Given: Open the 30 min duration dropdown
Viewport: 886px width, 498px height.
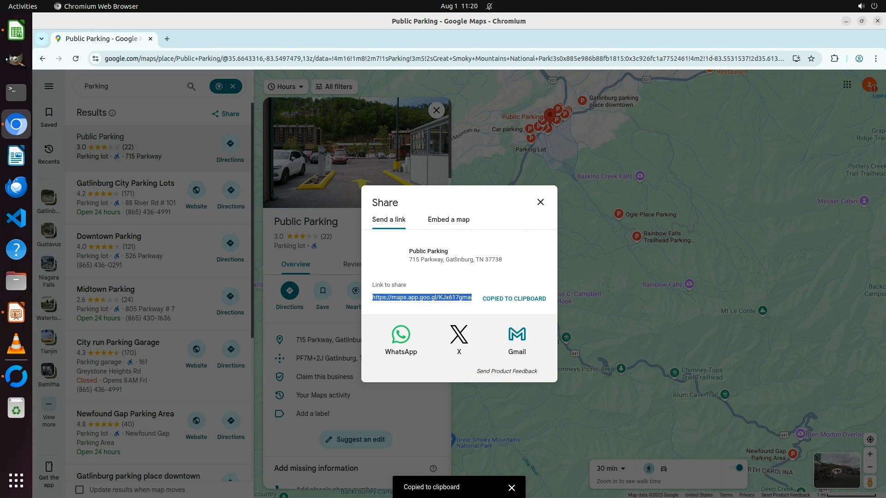Looking at the screenshot, I should pyautogui.click(x=611, y=468).
